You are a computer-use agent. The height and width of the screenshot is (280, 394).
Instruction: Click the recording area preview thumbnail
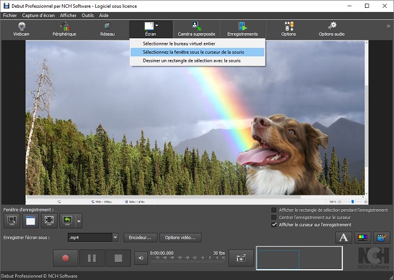(x=299, y=258)
